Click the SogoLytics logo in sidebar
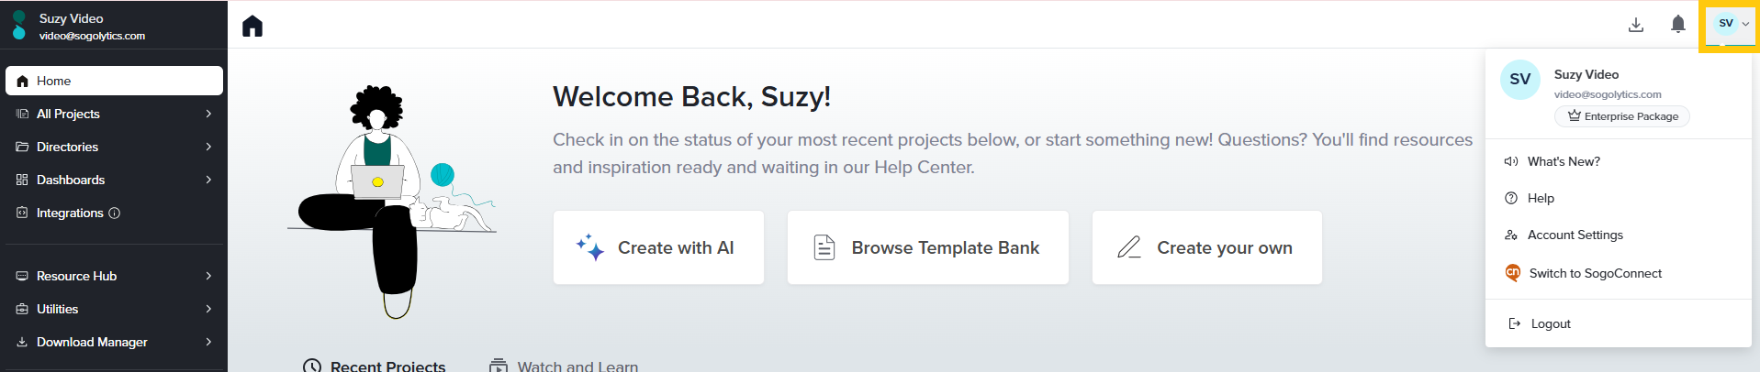 (18, 26)
